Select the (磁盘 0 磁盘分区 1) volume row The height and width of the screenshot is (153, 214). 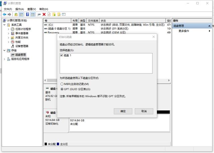pos(107,29)
